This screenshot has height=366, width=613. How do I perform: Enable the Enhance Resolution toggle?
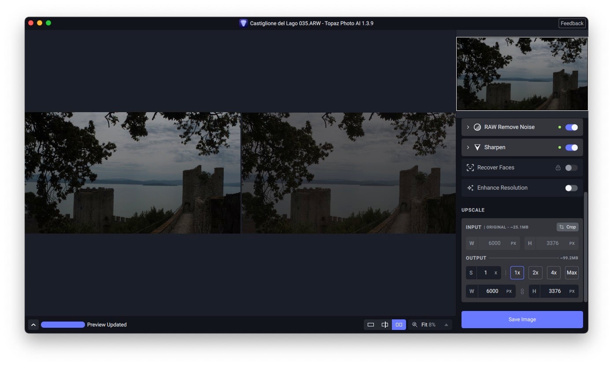point(571,188)
